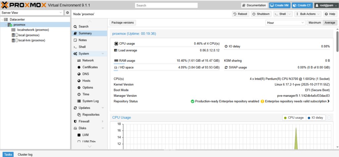Select the local-lvm (proxmox) storage icon

click(14, 40)
